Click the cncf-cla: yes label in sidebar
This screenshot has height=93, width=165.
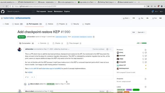[x=121, y=90]
